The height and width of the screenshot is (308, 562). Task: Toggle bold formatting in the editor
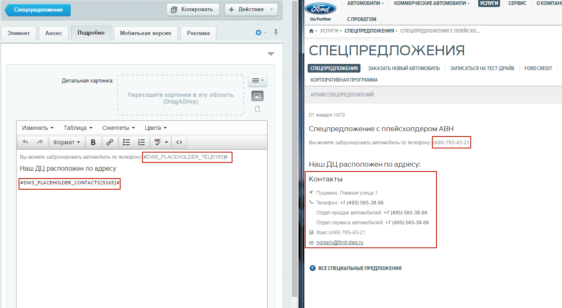pyautogui.click(x=93, y=142)
